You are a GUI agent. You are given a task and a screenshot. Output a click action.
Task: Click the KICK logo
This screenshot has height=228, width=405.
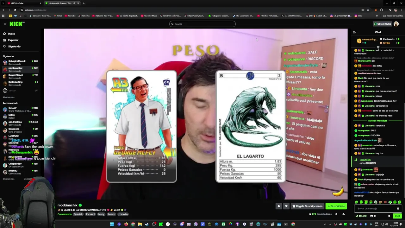[17, 24]
